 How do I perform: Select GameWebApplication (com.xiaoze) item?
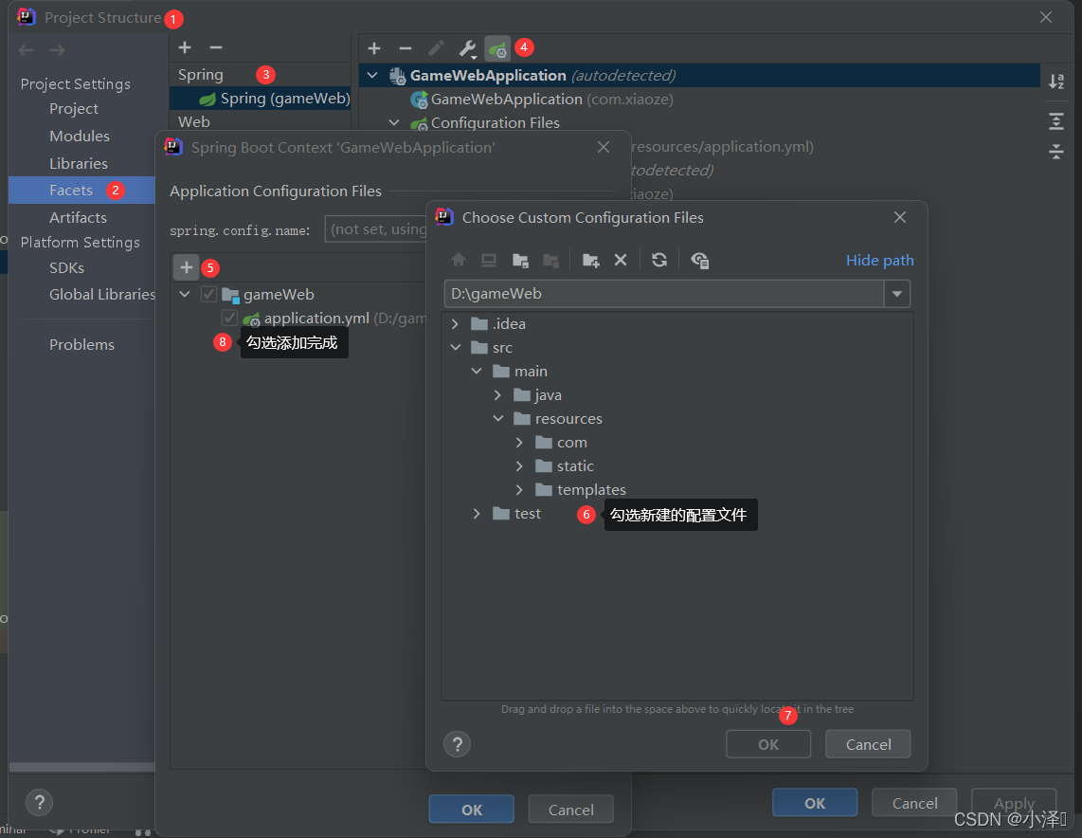click(552, 99)
